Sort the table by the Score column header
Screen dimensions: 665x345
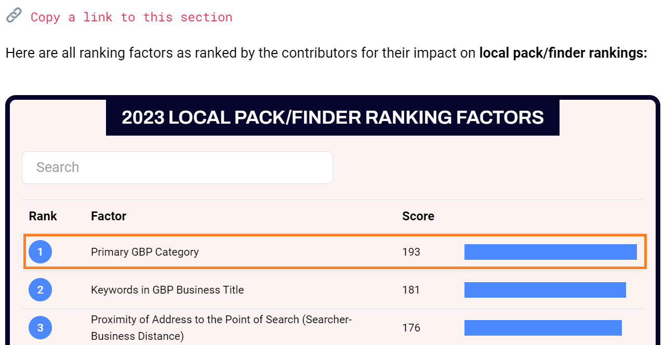coord(418,216)
